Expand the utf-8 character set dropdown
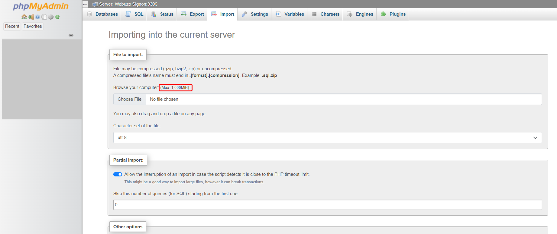Image resolution: width=557 pixels, height=234 pixels. click(x=327, y=138)
